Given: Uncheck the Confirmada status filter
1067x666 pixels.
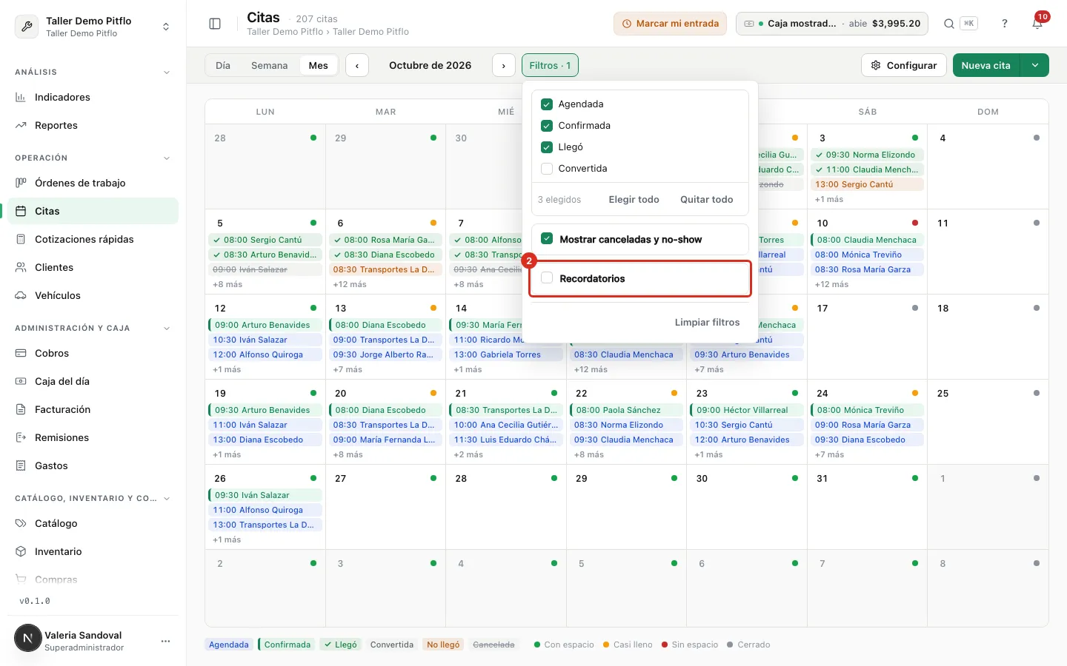Looking at the screenshot, I should point(547,126).
